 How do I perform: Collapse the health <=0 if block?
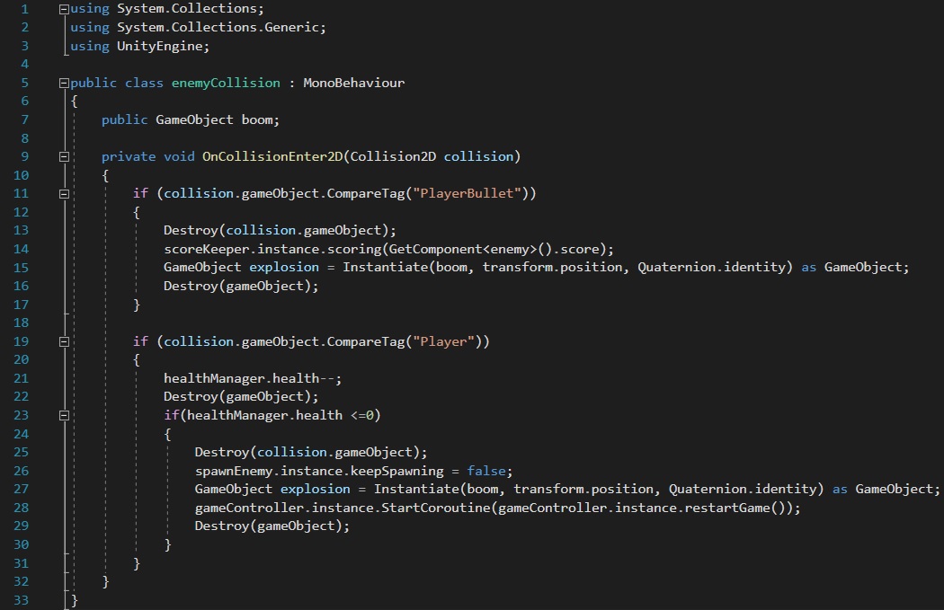[x=63, y=415]
